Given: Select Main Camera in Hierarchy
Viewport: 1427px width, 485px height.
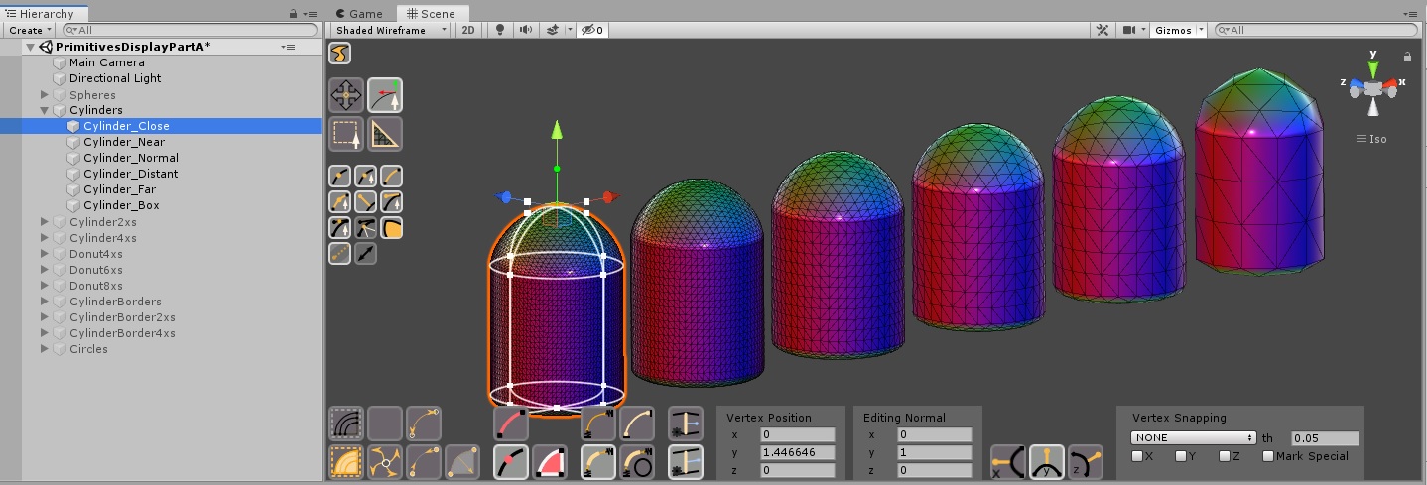Looking at the screenshot, I should [x=107, y=62].
